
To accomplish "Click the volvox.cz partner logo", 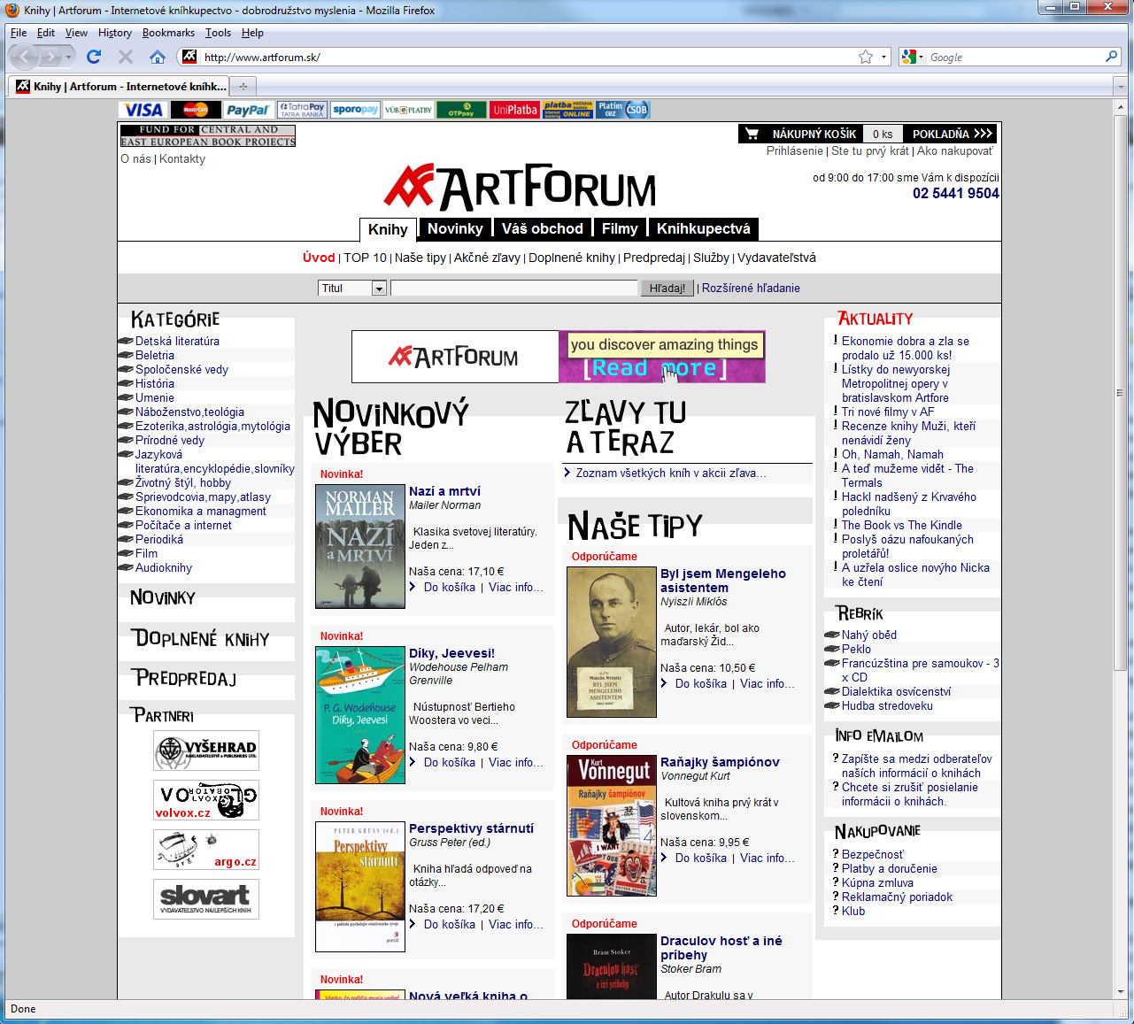I will (206, 800).
